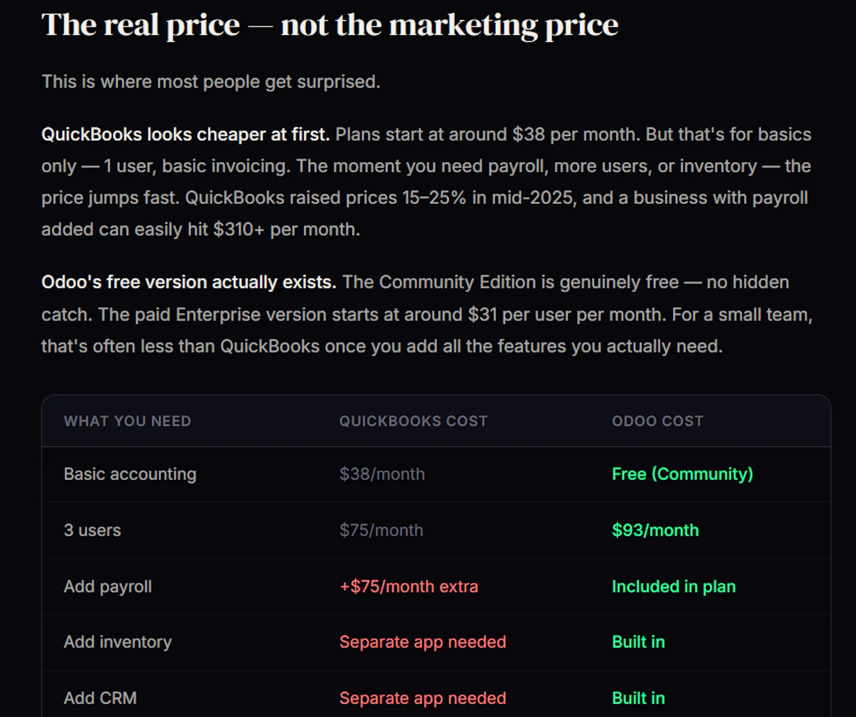Select the bold text 'Odoo's free version actually exists.'

(x=189, y=282)
